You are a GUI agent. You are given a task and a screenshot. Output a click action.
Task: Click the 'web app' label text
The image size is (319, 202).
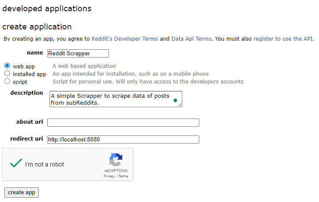[x=24, y=67]
